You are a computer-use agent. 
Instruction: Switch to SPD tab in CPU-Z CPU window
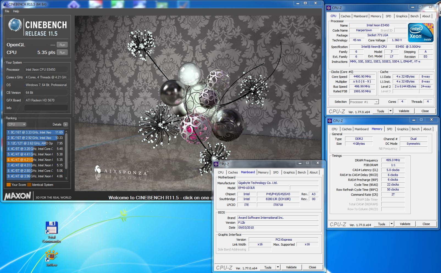click(x=388, y=16)
